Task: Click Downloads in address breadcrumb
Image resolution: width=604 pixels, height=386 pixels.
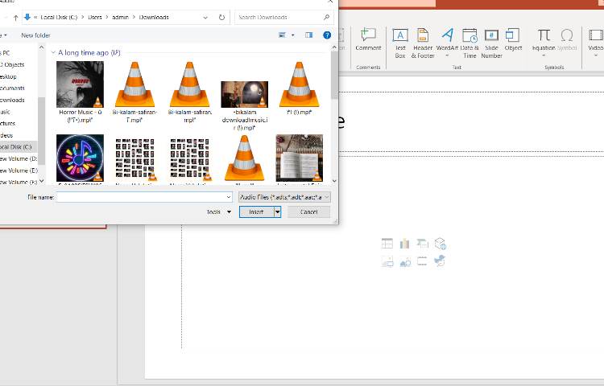Action: coord(154,18)
